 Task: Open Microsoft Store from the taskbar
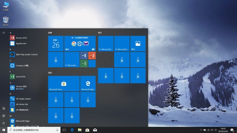[x=87, y=130]
